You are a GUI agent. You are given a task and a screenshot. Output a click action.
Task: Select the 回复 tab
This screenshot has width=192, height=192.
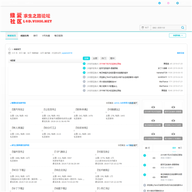(x=86, y=58)
